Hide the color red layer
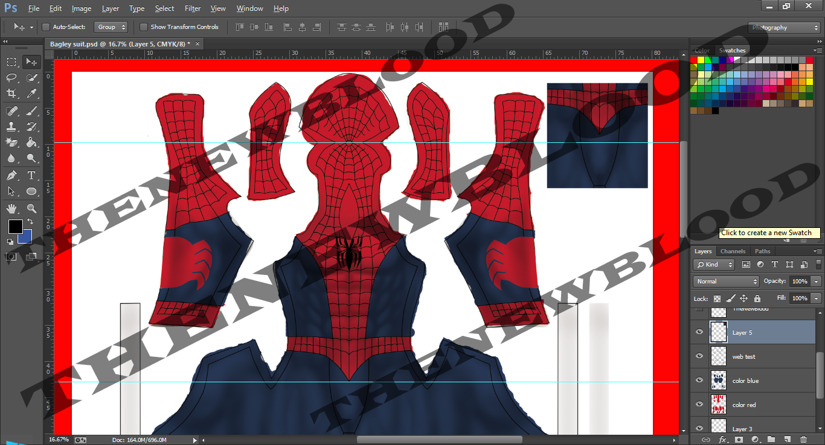 click(x=699, y=405)
